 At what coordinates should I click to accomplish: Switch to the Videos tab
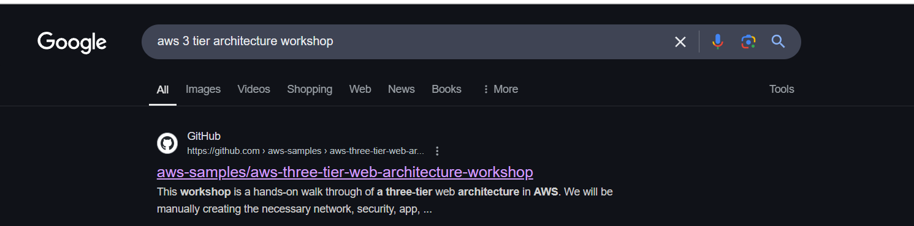click(x=254, y=89)
